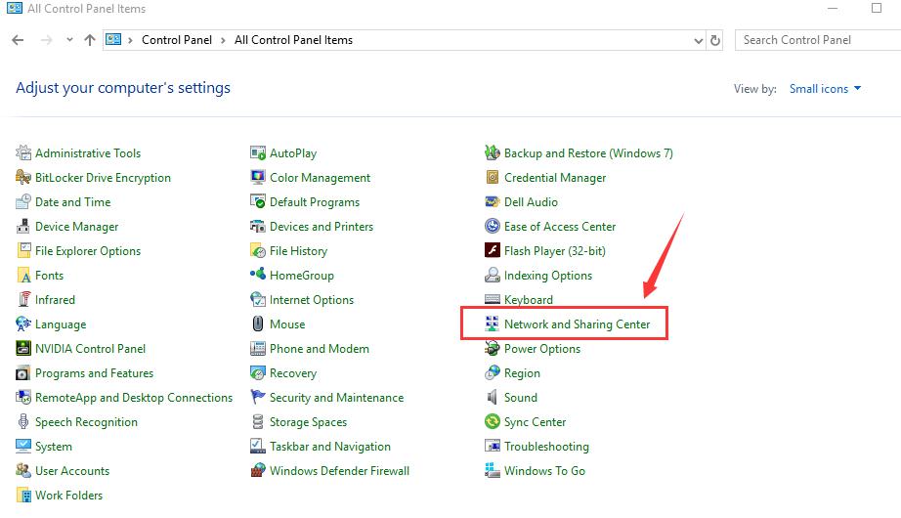Open the Programs and Features link

pyautogui.click(x=94, y=373)
